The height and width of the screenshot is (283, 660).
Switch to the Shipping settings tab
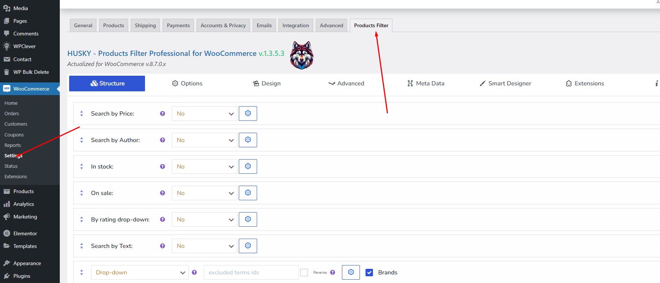(145, 25)
